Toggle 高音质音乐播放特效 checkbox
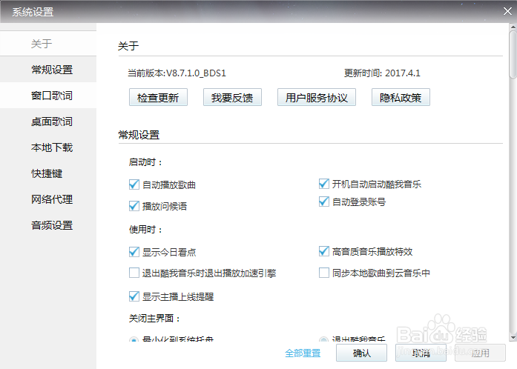 click(324, 251)
